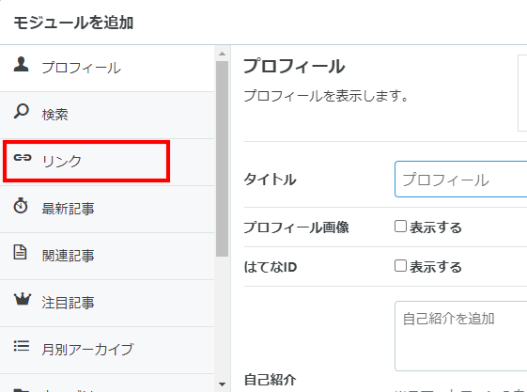
Task: Enable はてなID 表示する checkbox
Action: [400, 266]
